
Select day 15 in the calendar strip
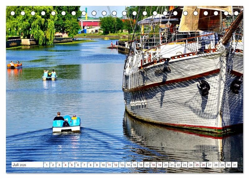(134, 165)
